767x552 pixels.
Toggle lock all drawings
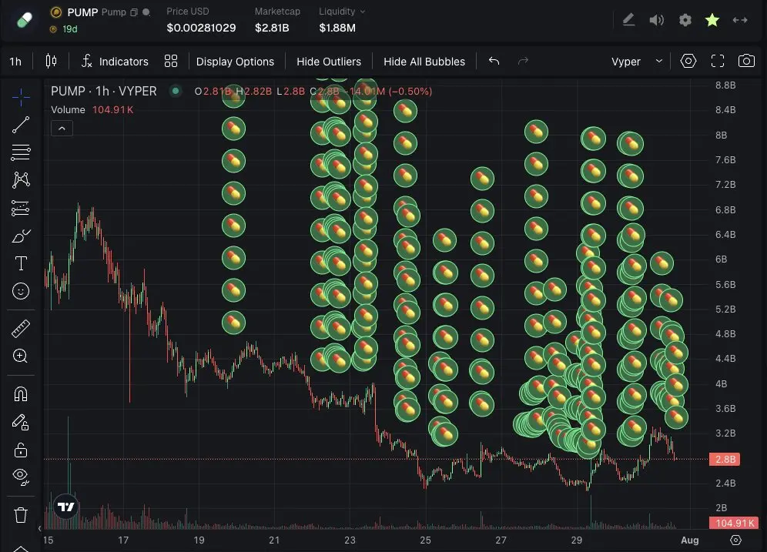point(21,450)
